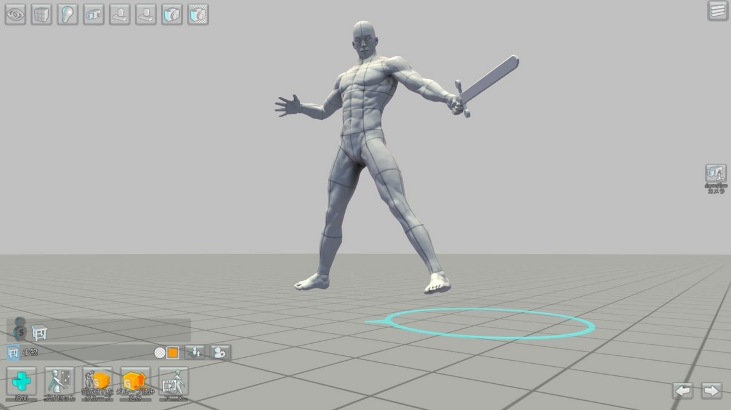Click the grid cube icon in top toolbar
731x410 pixels.
(x=41, y=15)
